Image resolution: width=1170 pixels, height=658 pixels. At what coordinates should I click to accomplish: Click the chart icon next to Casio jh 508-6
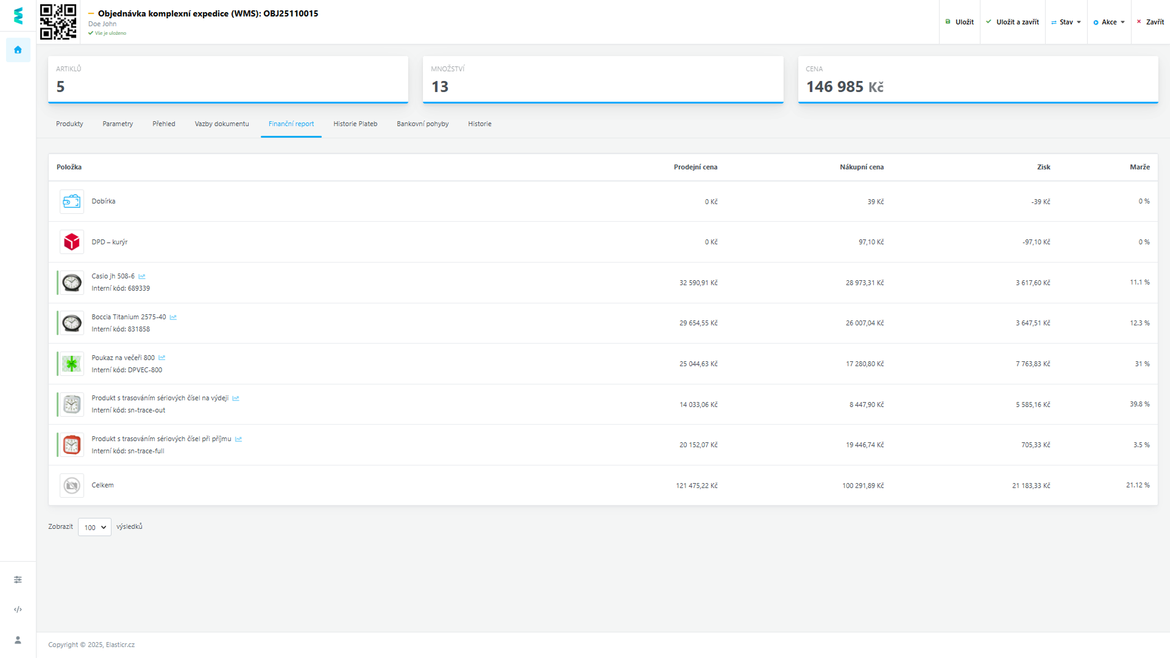[x=142, y=277]
